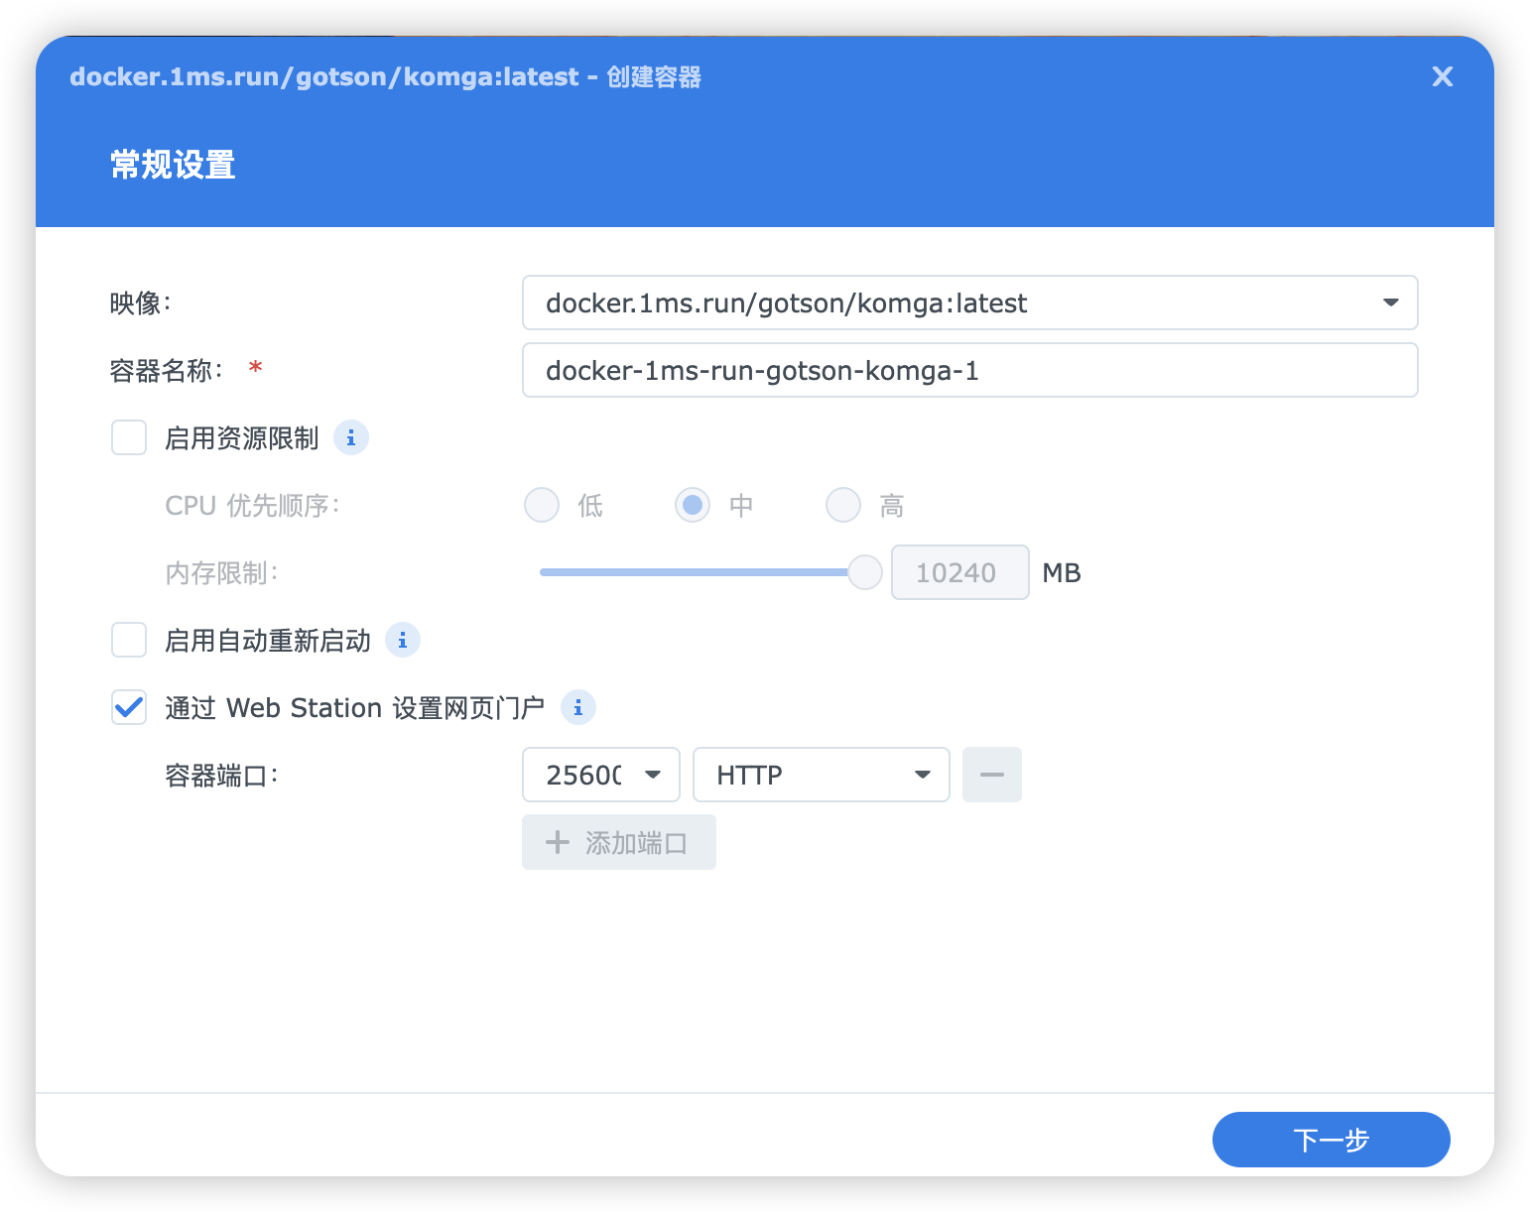Select 高 CPU priority radio button
Screen dimensions: 1530x1212
point(843,505)
